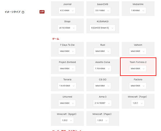161x131 pixels.
Task: Open the Unturned version dropdown
Action: [x=67, y=103]
